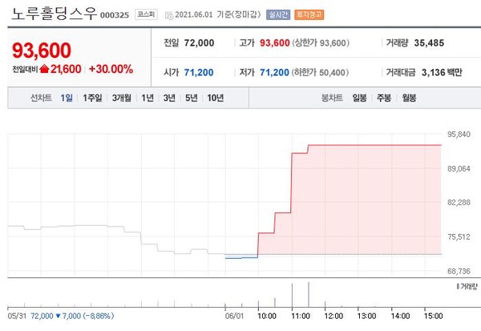Open the 일봉 daily candle chart
This screenshot has height=331, width=481.
[x=358, y=98]
